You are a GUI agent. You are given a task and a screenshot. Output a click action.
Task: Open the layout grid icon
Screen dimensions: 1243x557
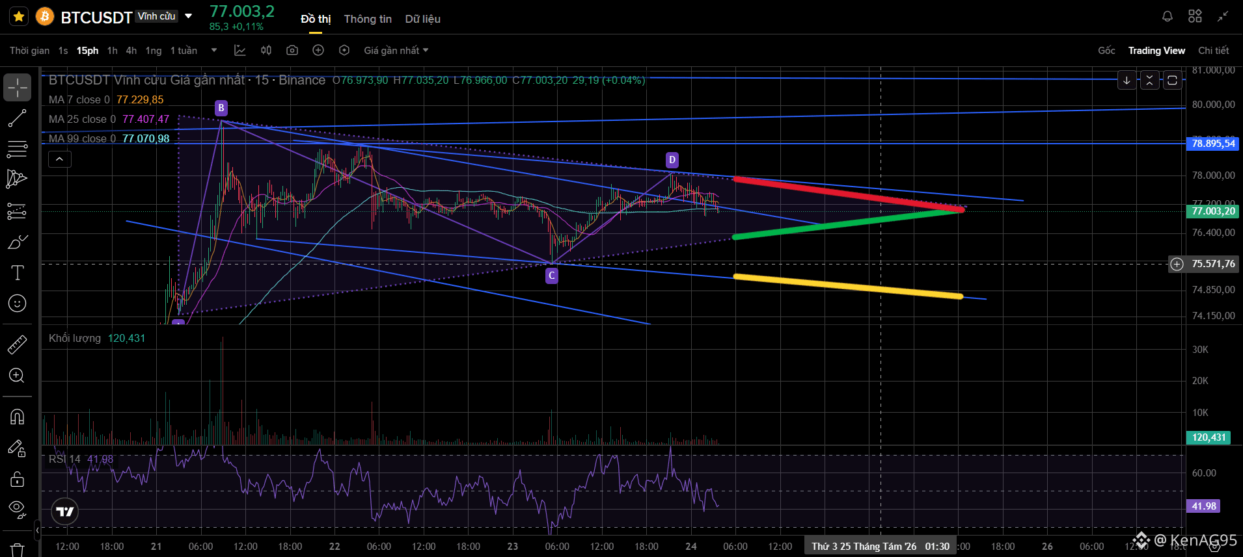(1195, 16)
